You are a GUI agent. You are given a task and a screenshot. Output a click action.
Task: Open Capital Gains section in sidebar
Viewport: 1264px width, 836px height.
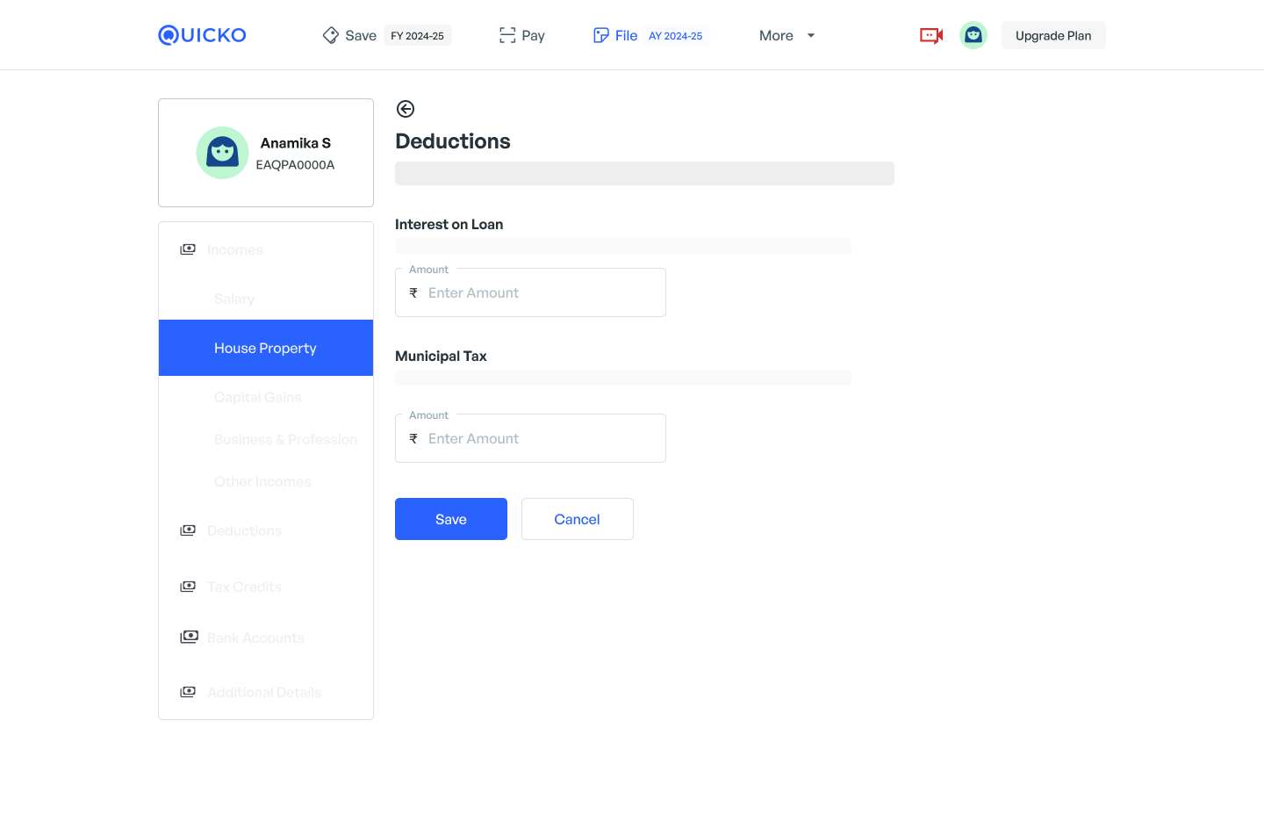pyautogui.click(x=257, y=397)
